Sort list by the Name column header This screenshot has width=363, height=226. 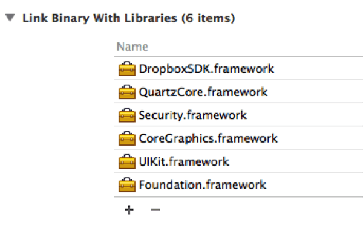132,47
